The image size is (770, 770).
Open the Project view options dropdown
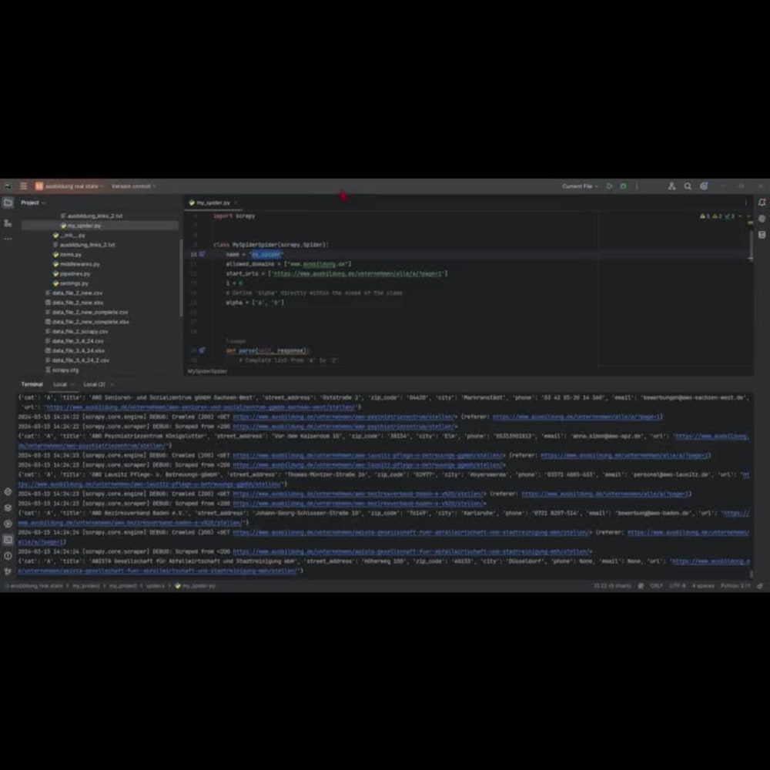tap(32, 203)
